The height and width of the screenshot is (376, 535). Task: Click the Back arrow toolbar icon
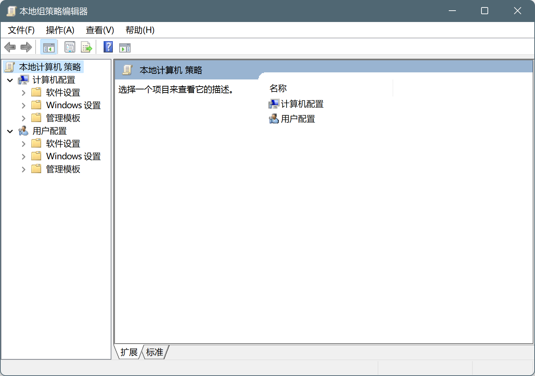10,47
